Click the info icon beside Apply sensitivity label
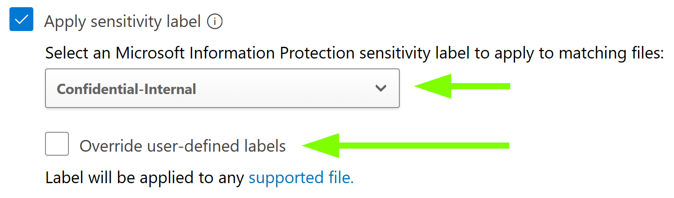The width and height of the screenshot is (674, 198). [215, 21]
